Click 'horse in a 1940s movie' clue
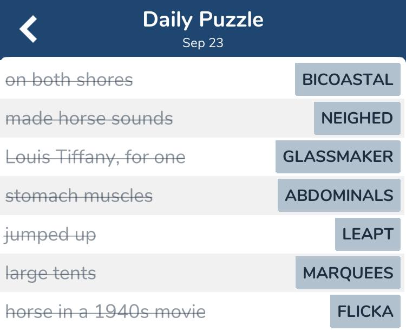The image size is (406, 331). (x=106, y=311)
